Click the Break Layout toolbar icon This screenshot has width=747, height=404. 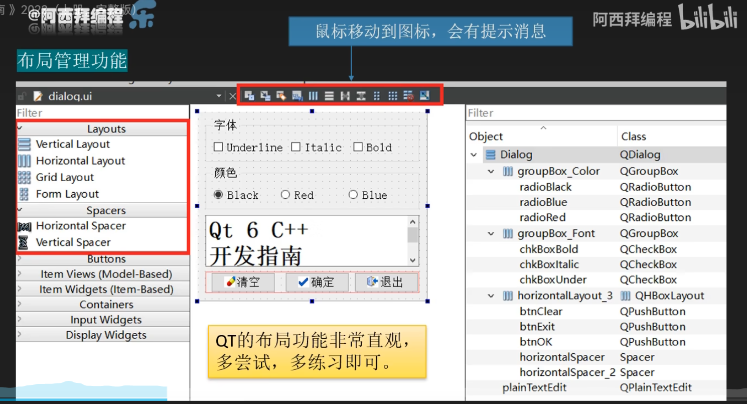click(x=408, y=95)
